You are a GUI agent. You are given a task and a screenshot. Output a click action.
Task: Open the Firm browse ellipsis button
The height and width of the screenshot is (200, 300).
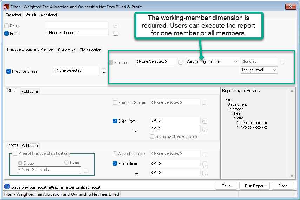tap(115, 33)
